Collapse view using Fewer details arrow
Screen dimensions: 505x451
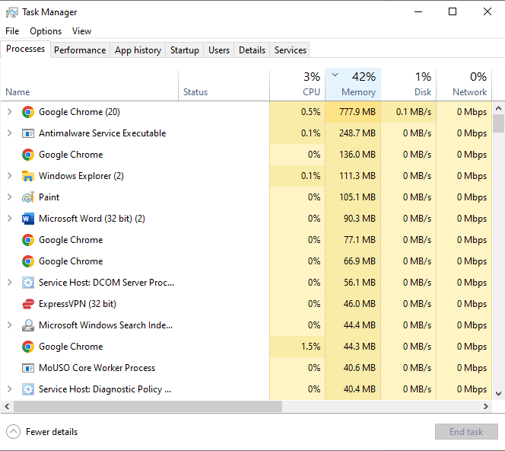click(x=13, y=432)
